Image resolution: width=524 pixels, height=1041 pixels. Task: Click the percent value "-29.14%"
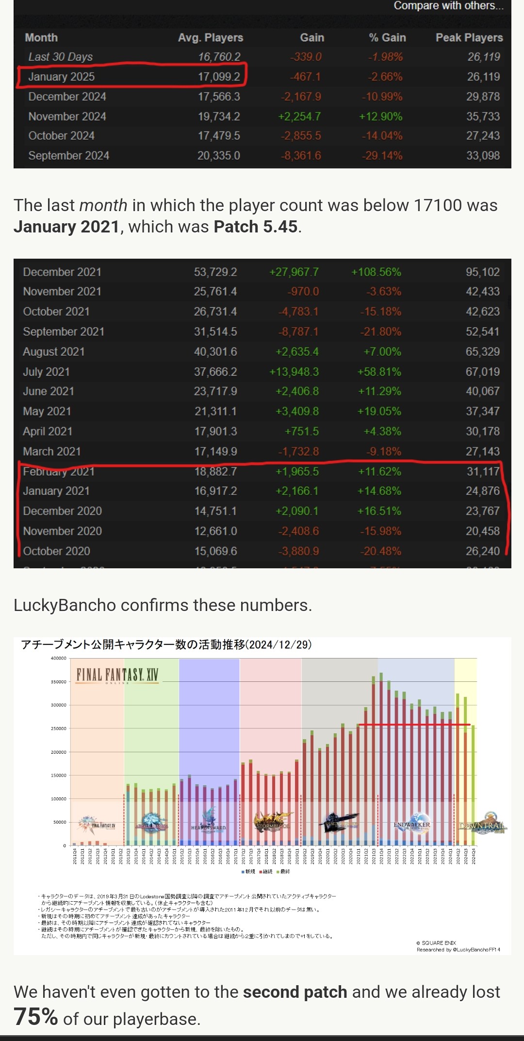click(382, 156)
